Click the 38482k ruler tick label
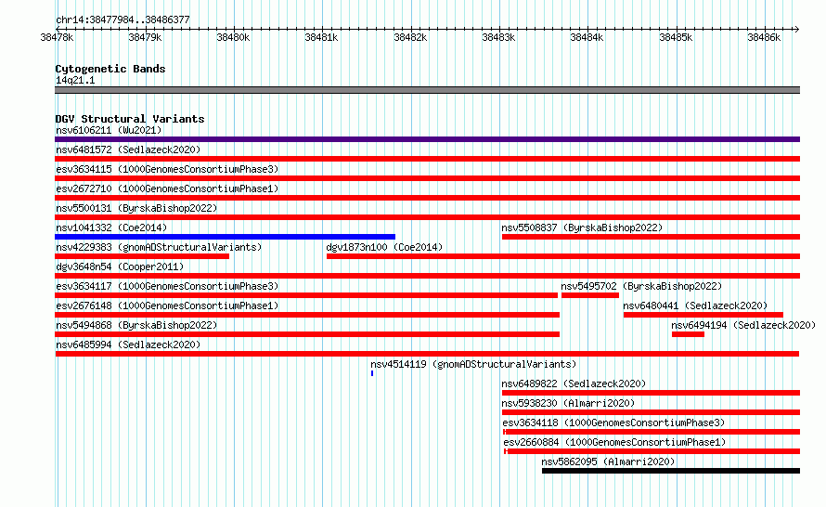The image size is (826, 507). click(x=410, y=37)
